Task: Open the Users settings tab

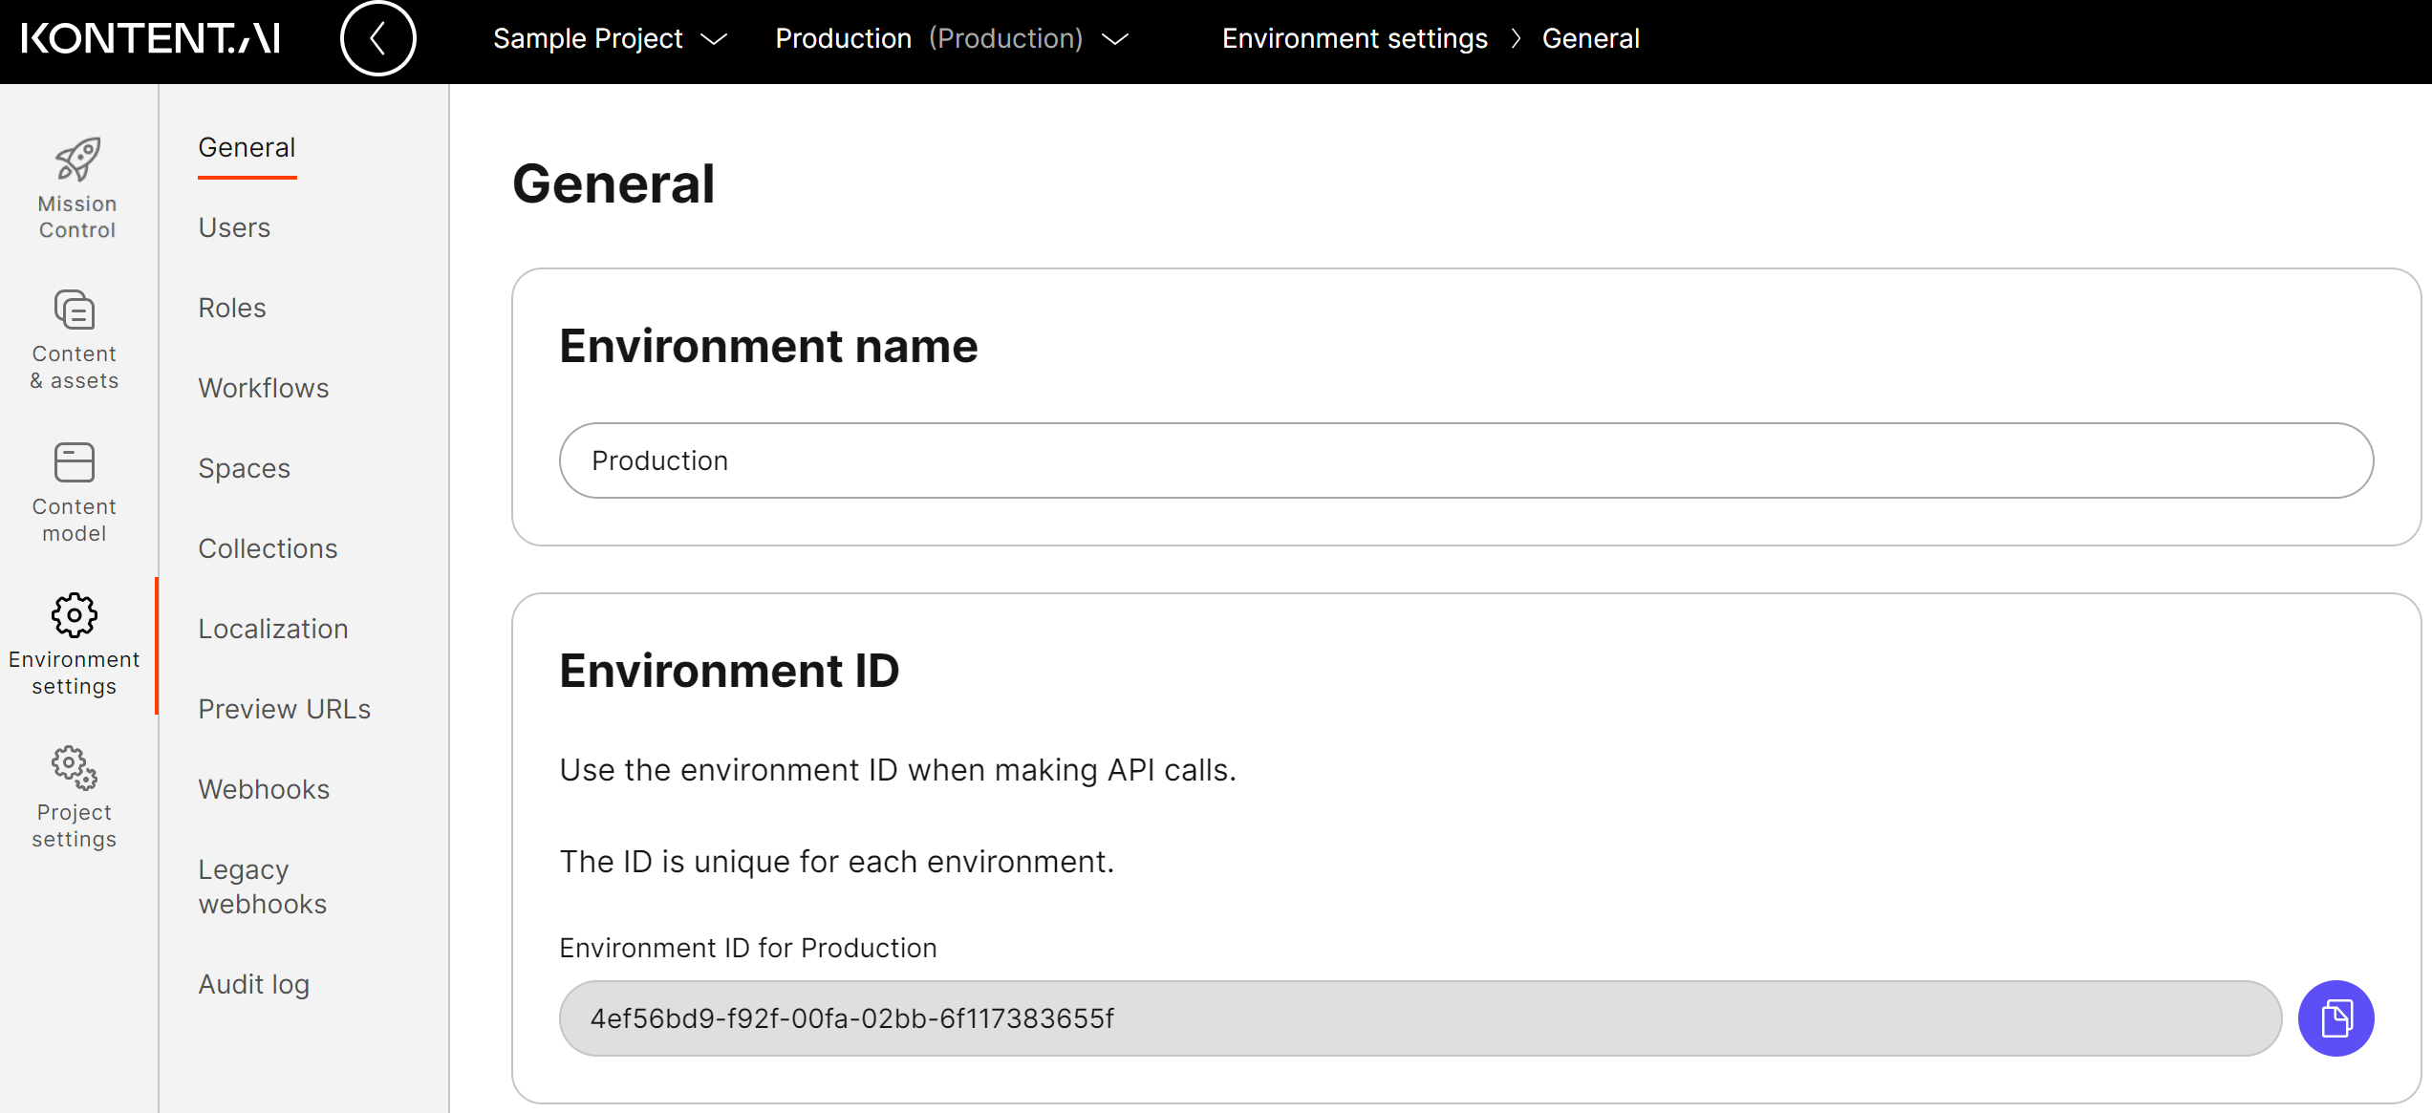Action: [x=234, y=227]
